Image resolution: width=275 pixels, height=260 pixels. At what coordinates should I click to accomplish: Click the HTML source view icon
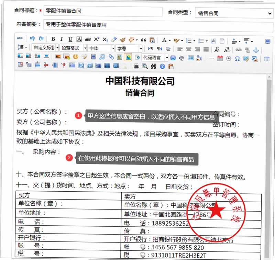20,38
